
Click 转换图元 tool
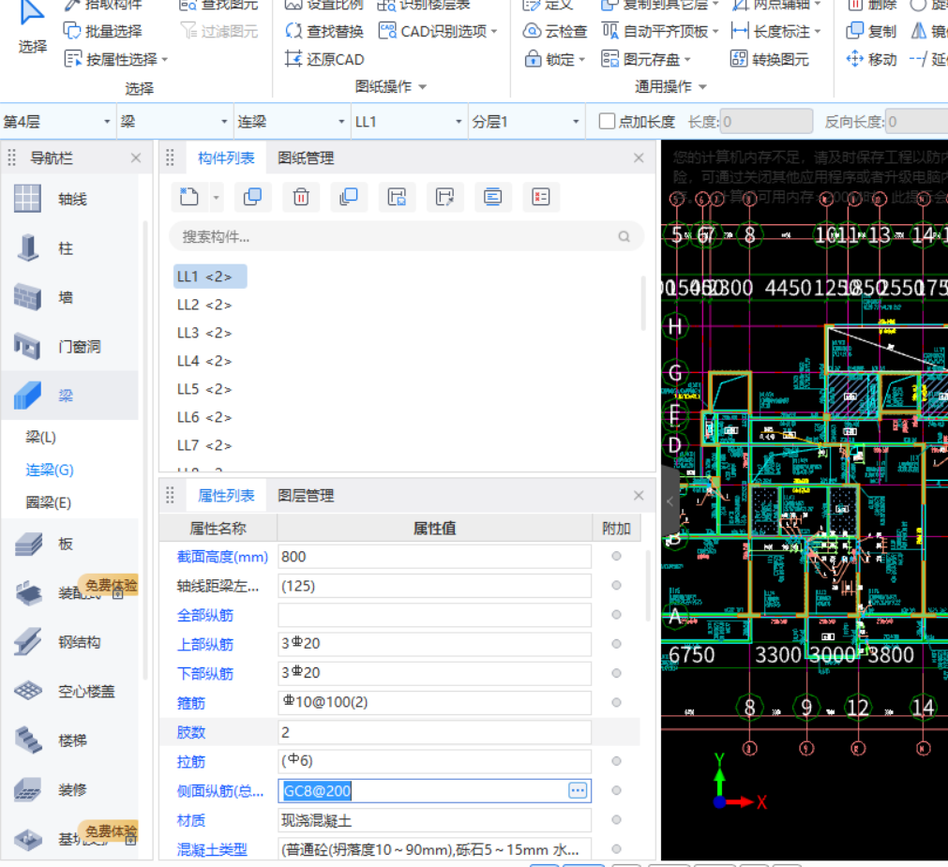pos(770,59)
